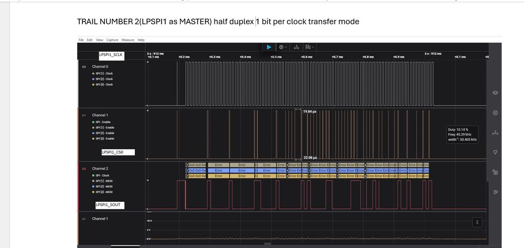Select the A1 Channel 1 label
524x248 pixels.
click(x=100, y=219)
